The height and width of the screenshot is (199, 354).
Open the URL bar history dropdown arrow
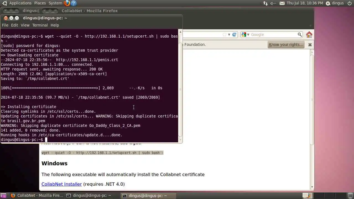[229, 35]
